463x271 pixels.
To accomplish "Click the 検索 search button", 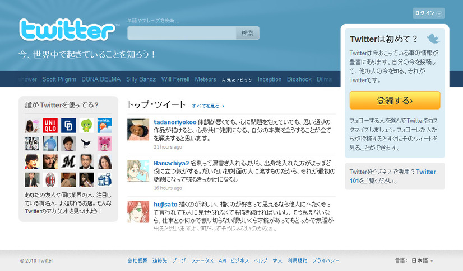I will coord(247,33).
